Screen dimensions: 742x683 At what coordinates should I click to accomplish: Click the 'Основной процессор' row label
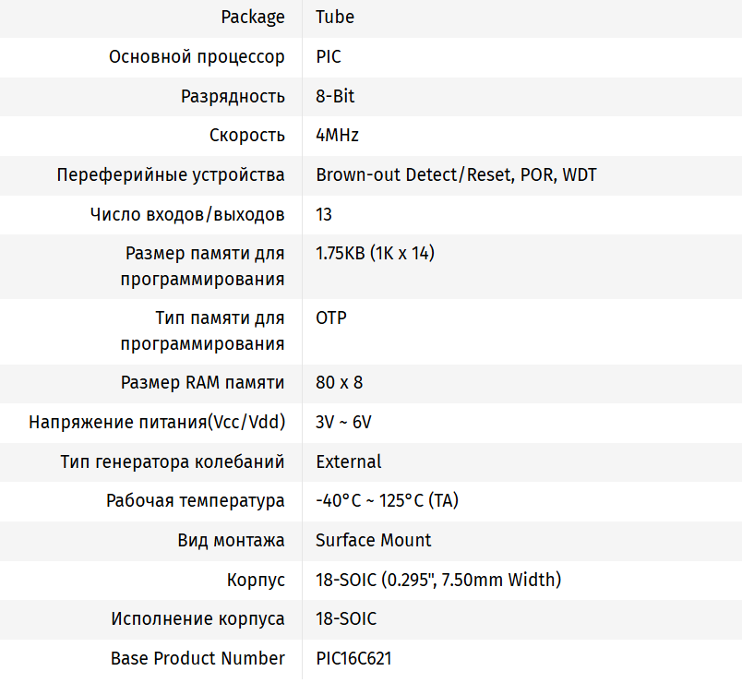click(197, 57)
